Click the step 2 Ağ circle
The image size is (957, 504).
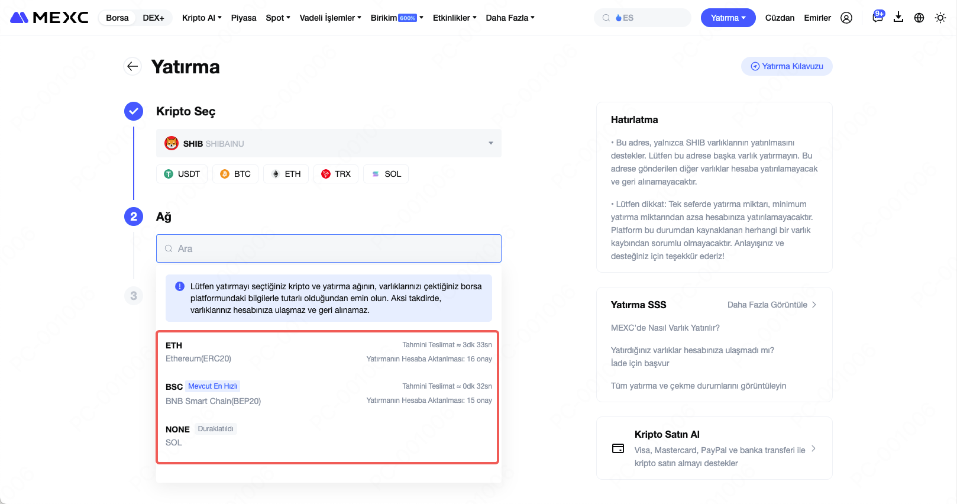134,217
